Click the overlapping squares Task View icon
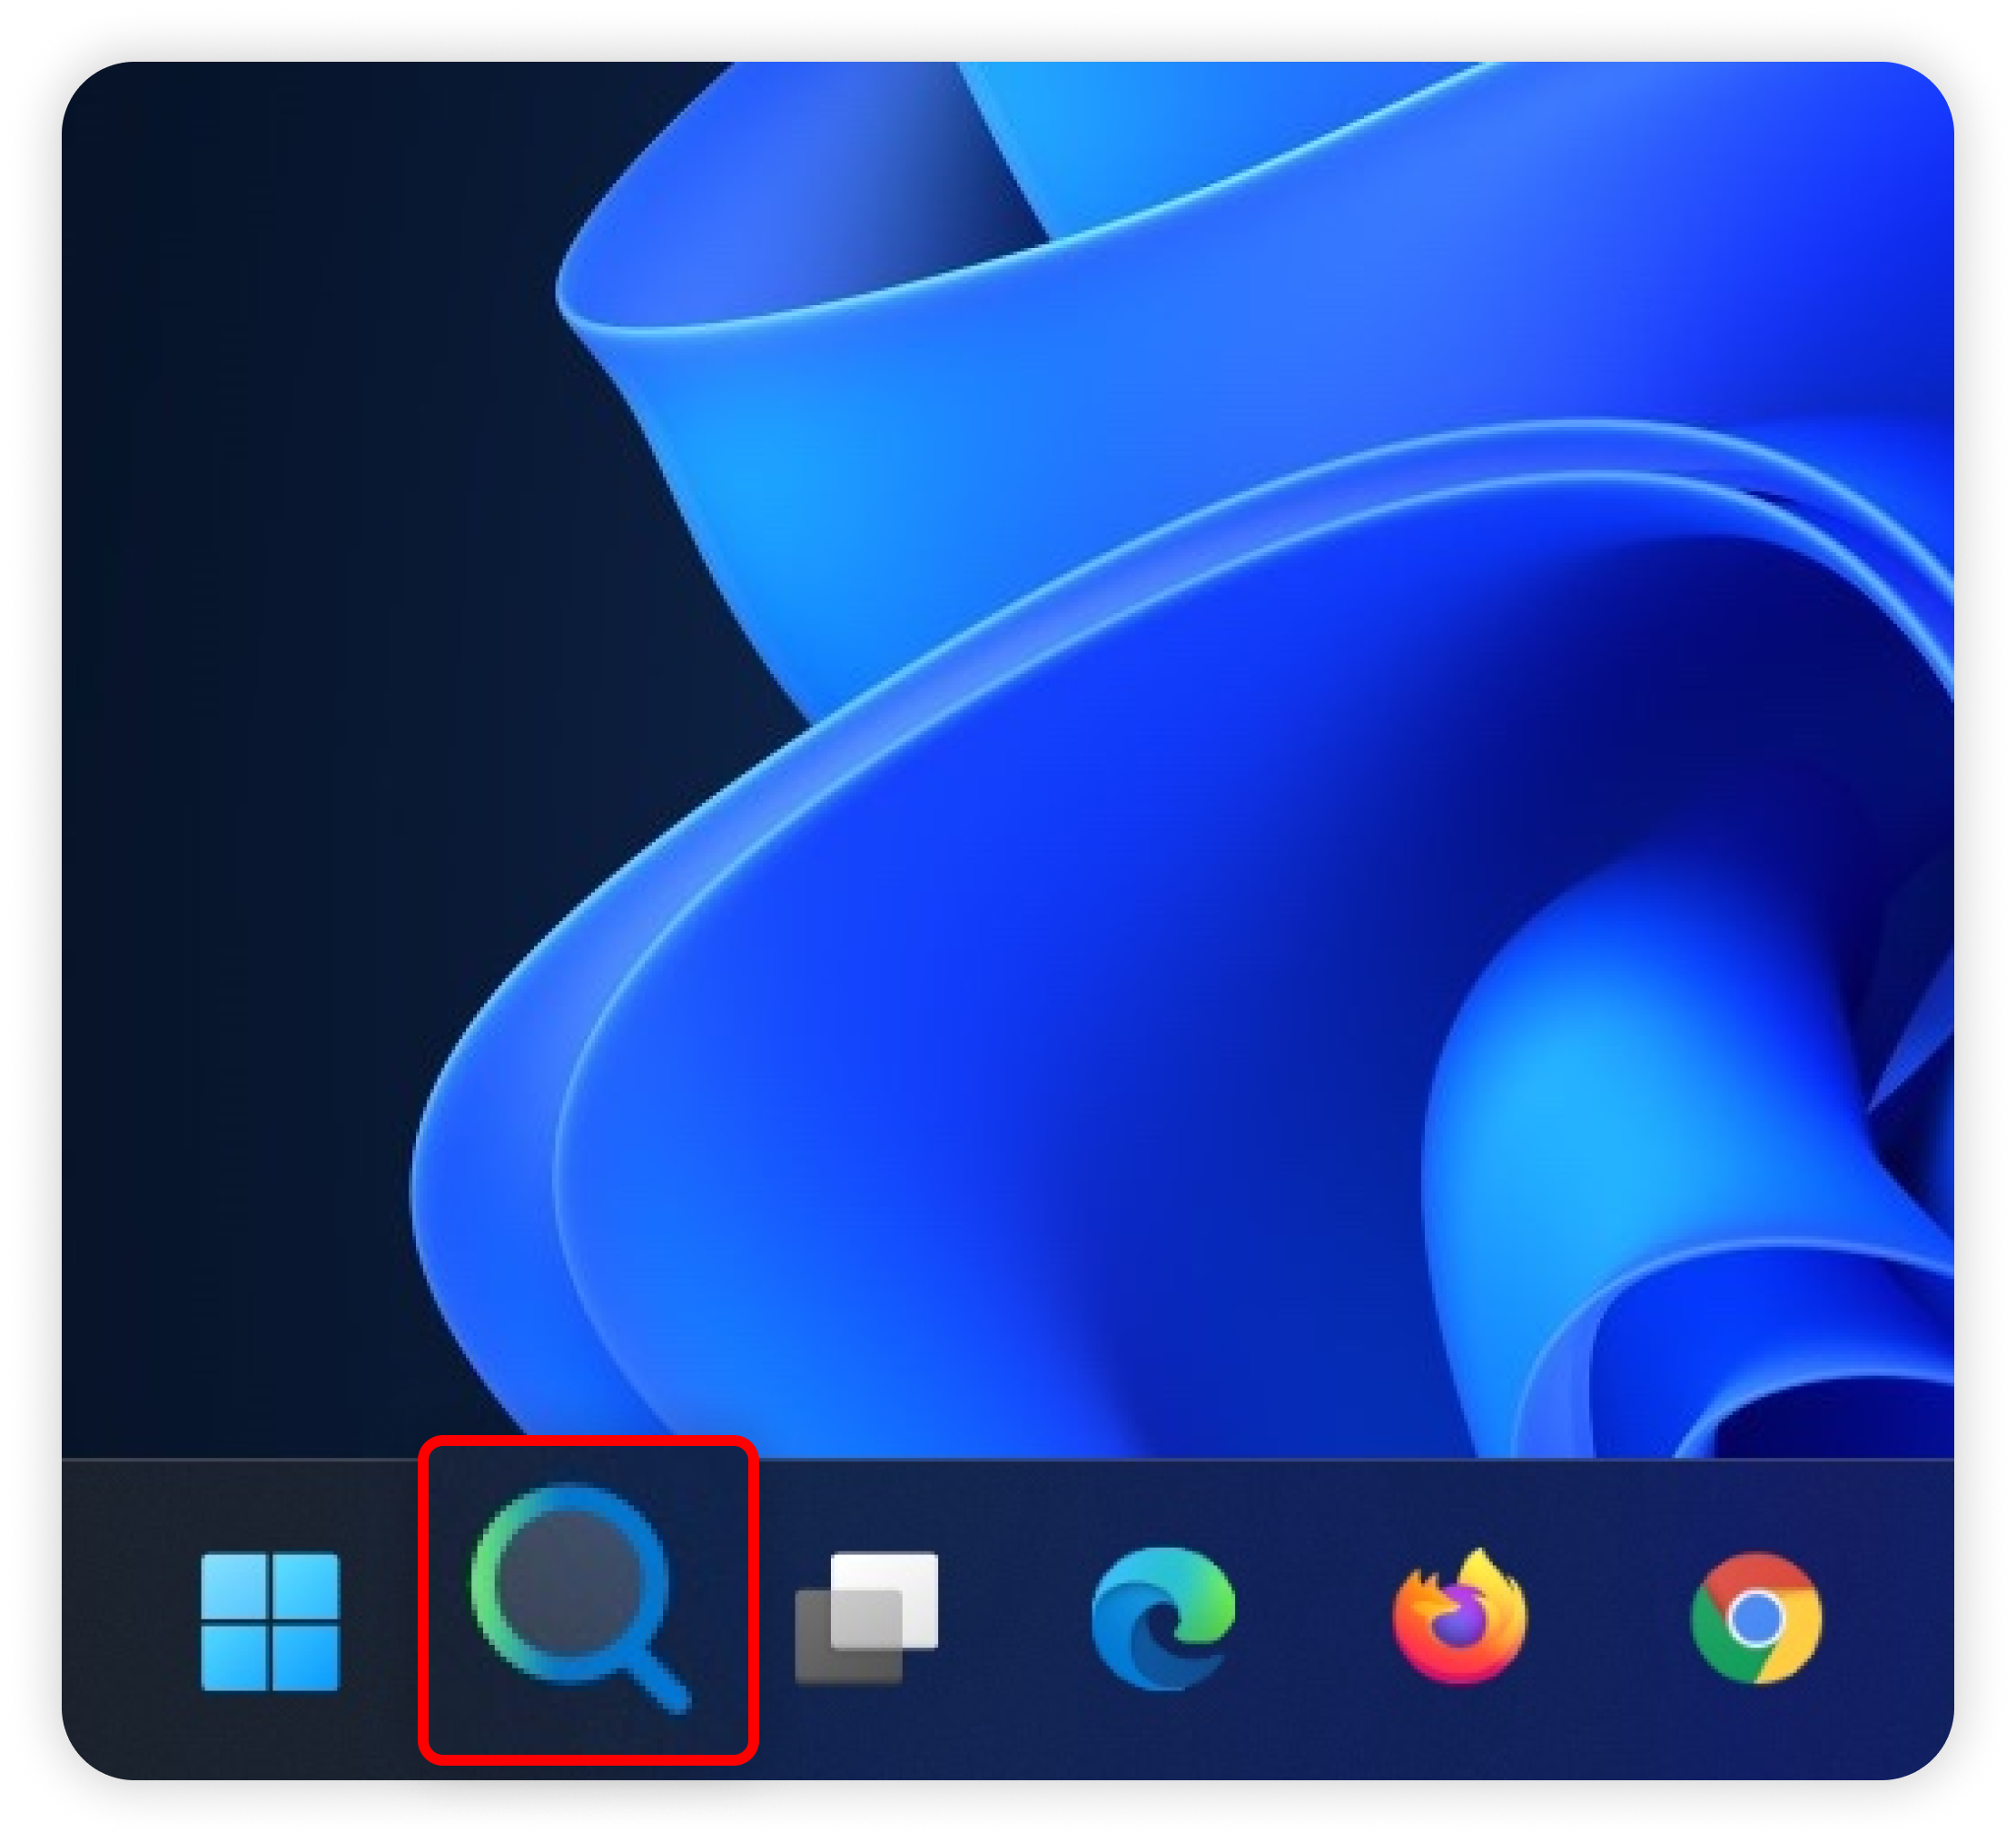The height and width of the screenshot is (1842, 2016). click(x=866, y=1619)
